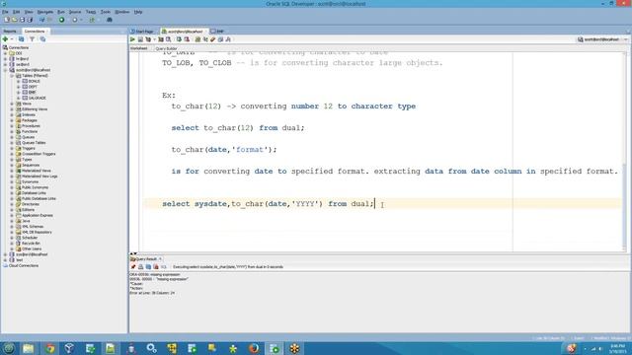
Task: Run the statement with the green play icon
Action: [x=132, y=39]
